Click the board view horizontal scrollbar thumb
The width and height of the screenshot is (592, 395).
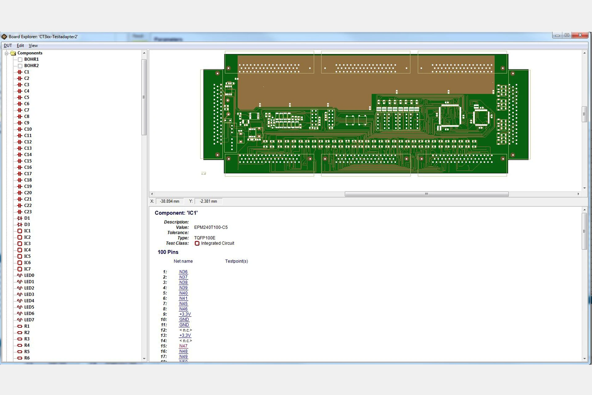point(426,194)
